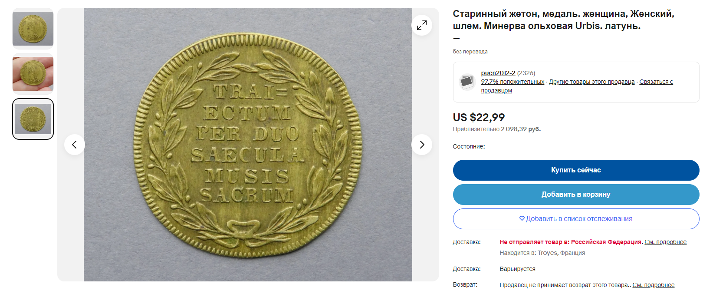This screenshot has width=703, height=294.
Task: Go to the next coin photo
Action: (x=421, y=145)
